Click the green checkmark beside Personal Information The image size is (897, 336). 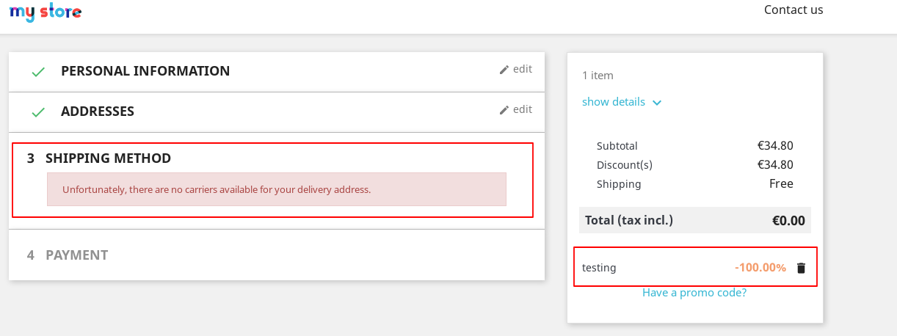pos(38,72)
